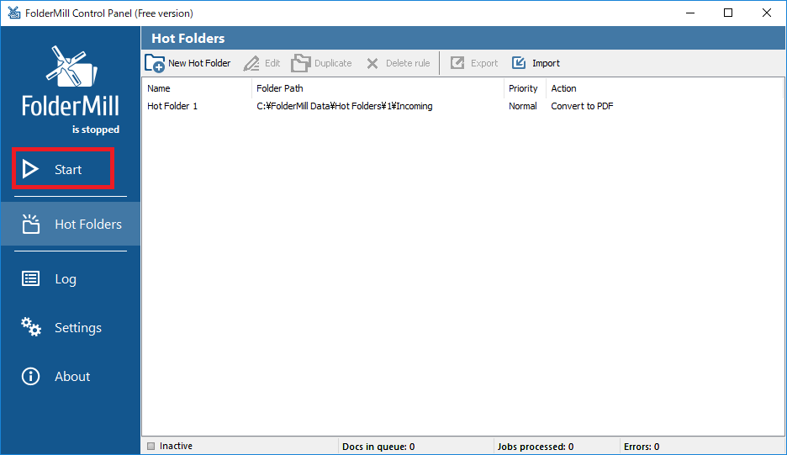Sort by the Action column header
The height and width of the screenshot is (455, 787).
point(563,88)
